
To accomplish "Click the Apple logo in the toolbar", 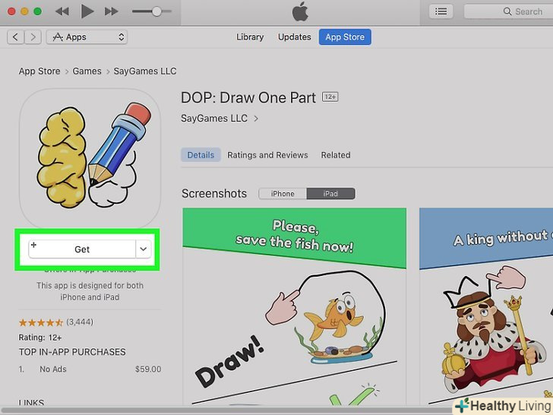I will point(300,11).
